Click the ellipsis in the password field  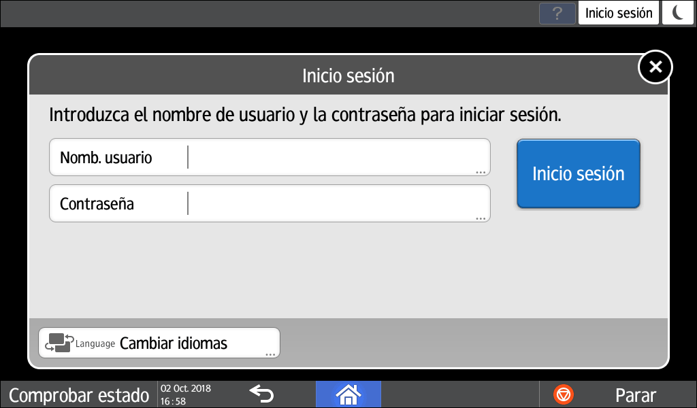click(481, 218)
